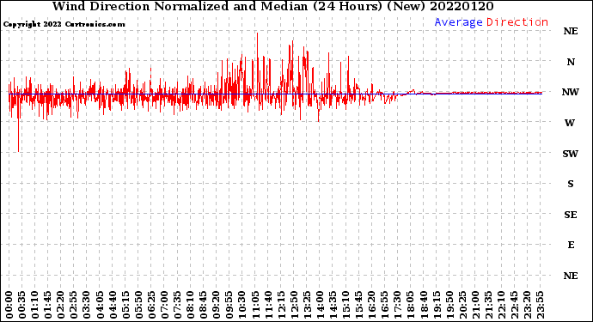Click the 11:05 time label

(255, 305)
